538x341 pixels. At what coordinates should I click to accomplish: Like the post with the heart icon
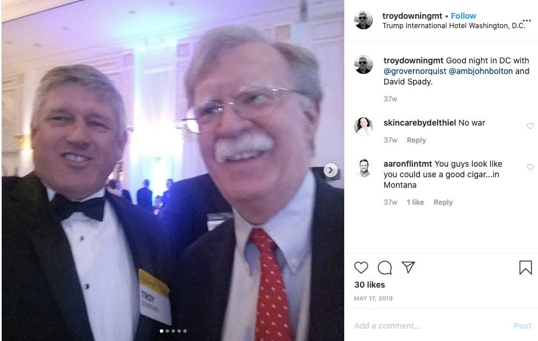[361, 267]
